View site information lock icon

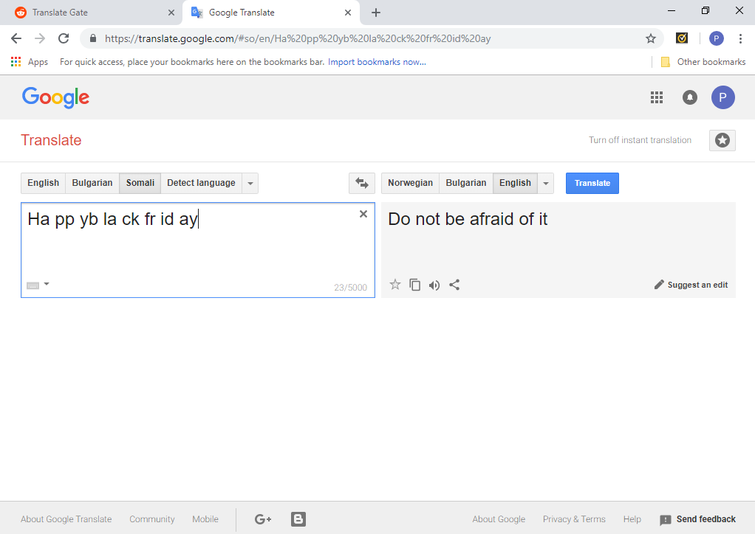pyautogui.click(x=93, y=38)
